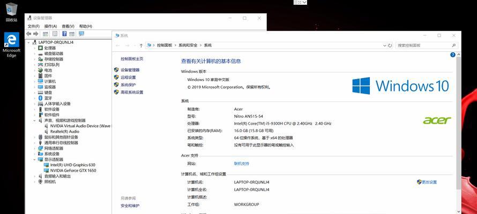Open the 操作(A) menu in Device Manager

[50, 26]
